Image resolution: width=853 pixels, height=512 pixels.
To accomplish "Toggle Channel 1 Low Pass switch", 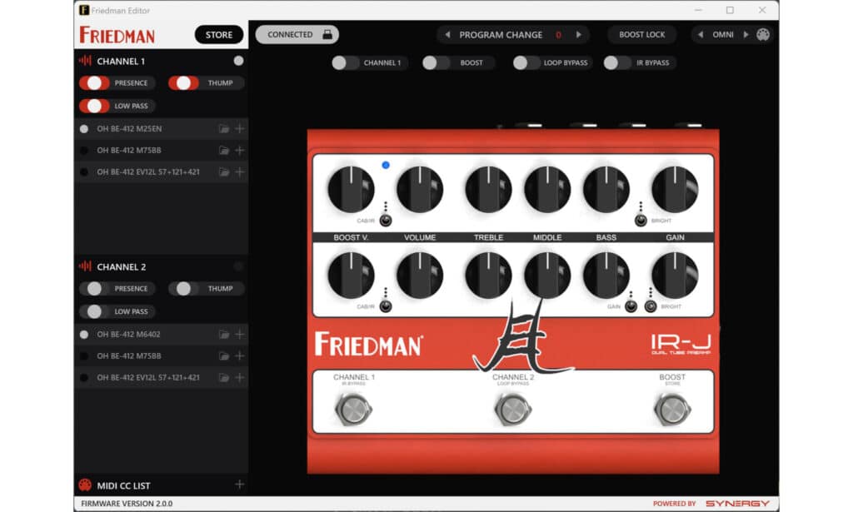I will (95, 106).
